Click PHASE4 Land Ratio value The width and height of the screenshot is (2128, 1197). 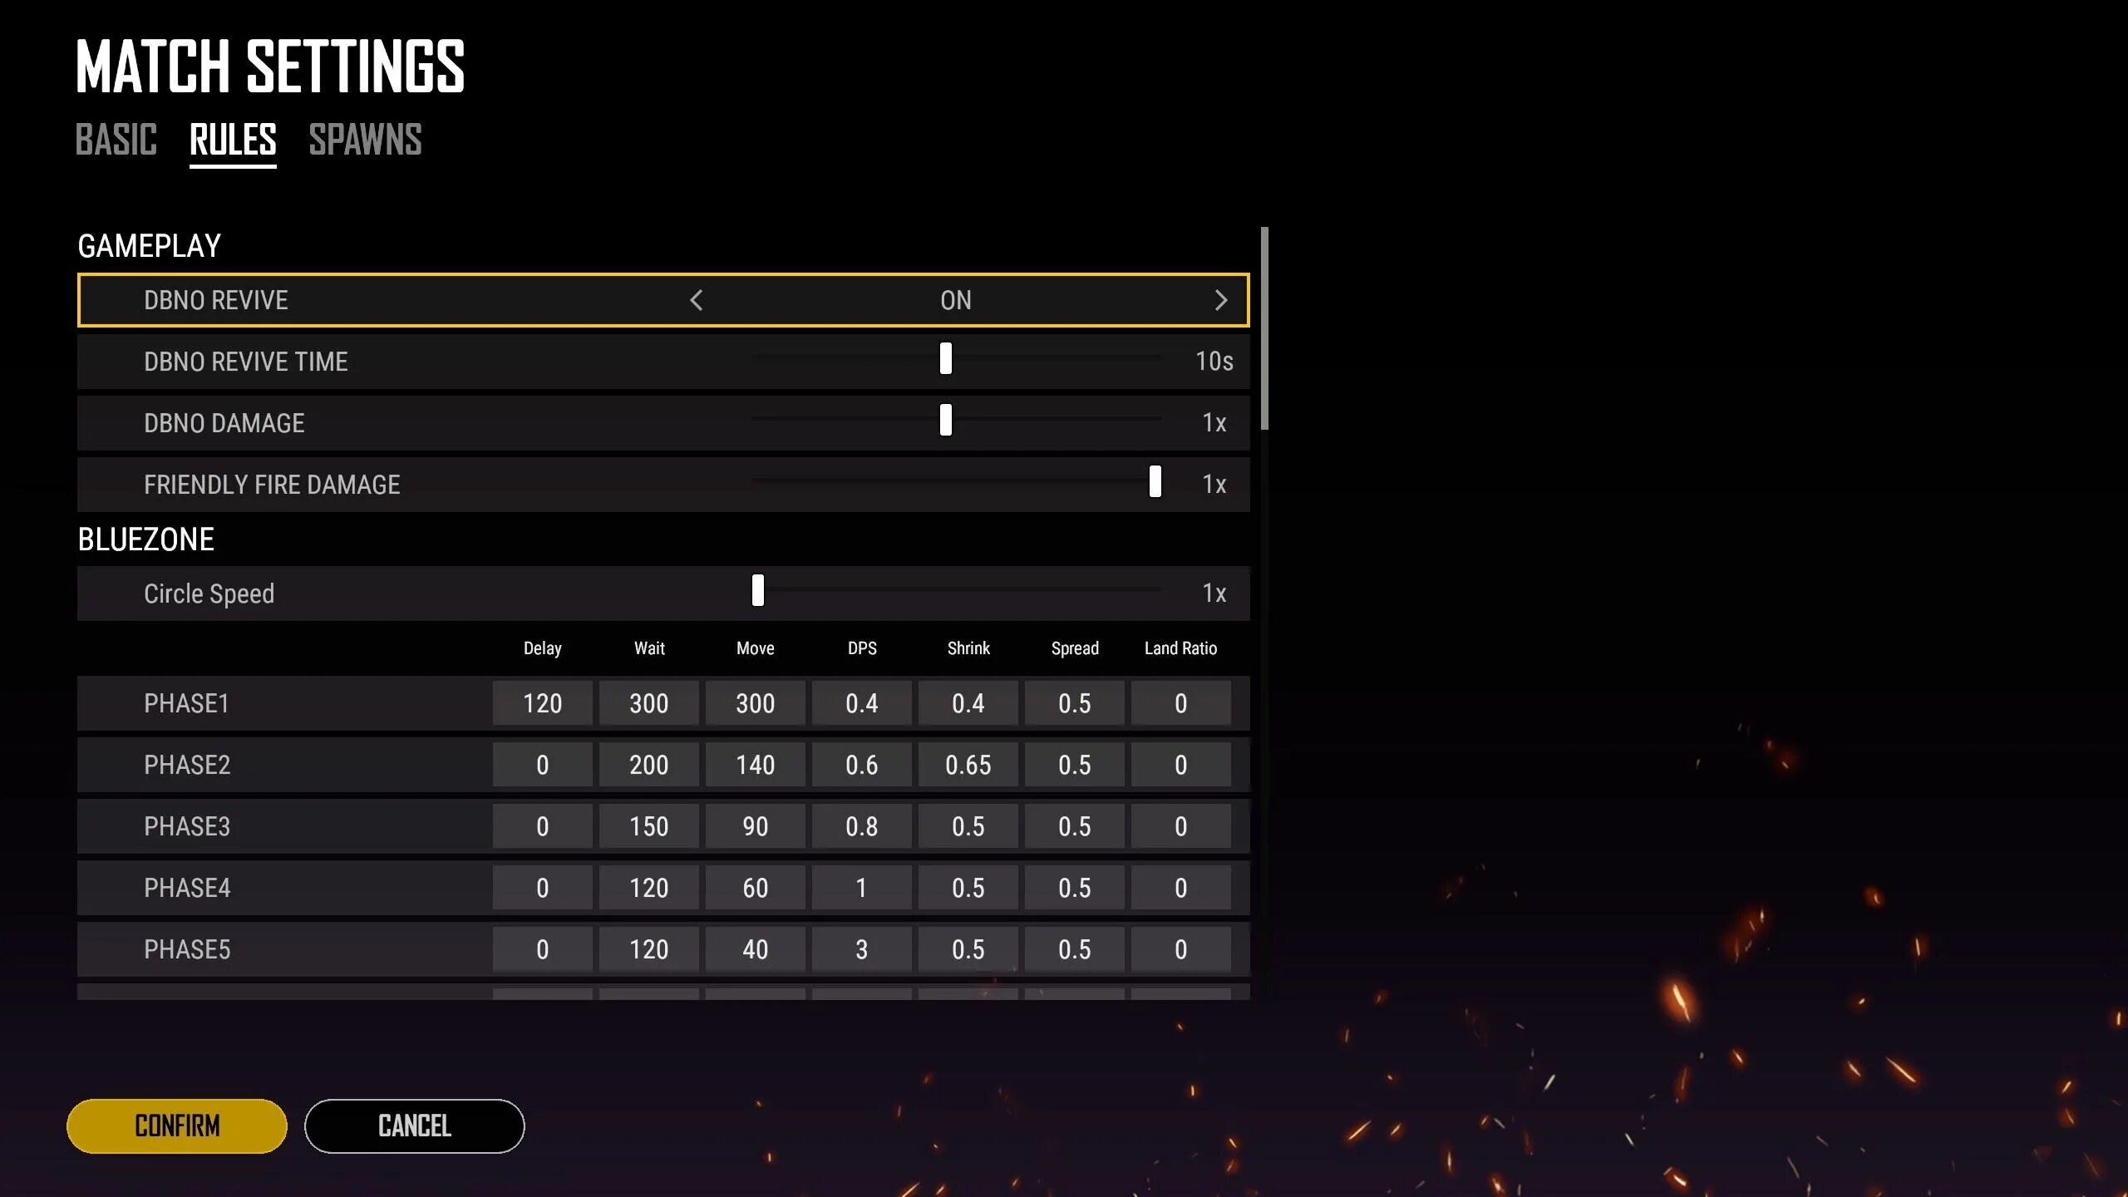pyautogui.click(x=1180, y=889)
